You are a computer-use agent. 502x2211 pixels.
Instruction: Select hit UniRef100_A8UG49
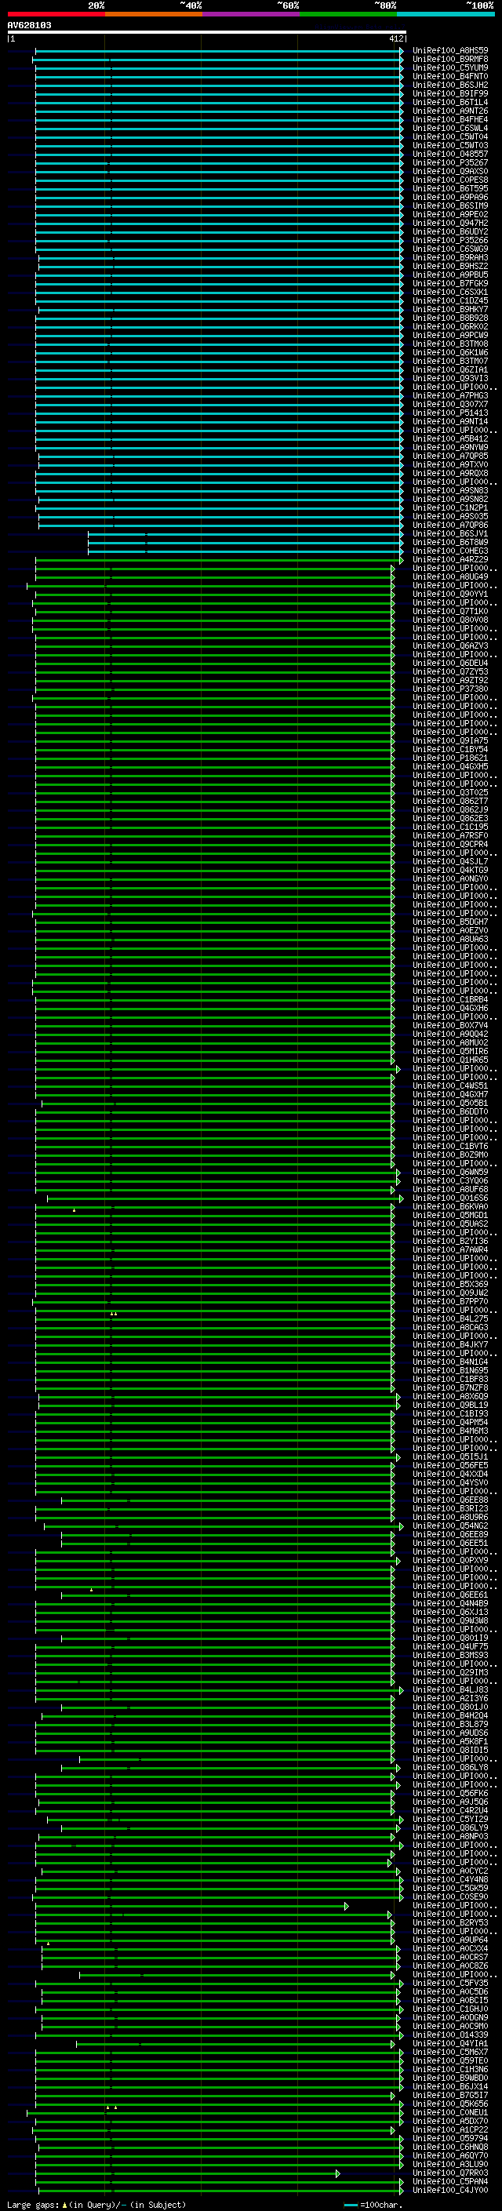point(449,576)
